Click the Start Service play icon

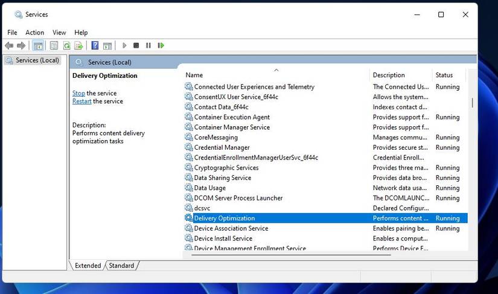click(124, 46)
